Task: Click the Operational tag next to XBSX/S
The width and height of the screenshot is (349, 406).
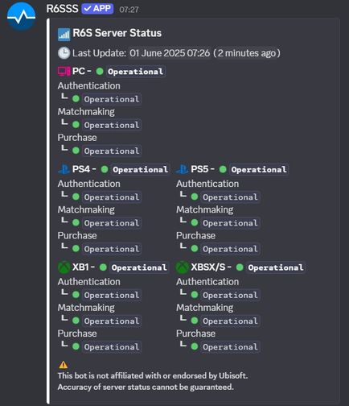Action: pyautogui.click(x=276, y=267)
